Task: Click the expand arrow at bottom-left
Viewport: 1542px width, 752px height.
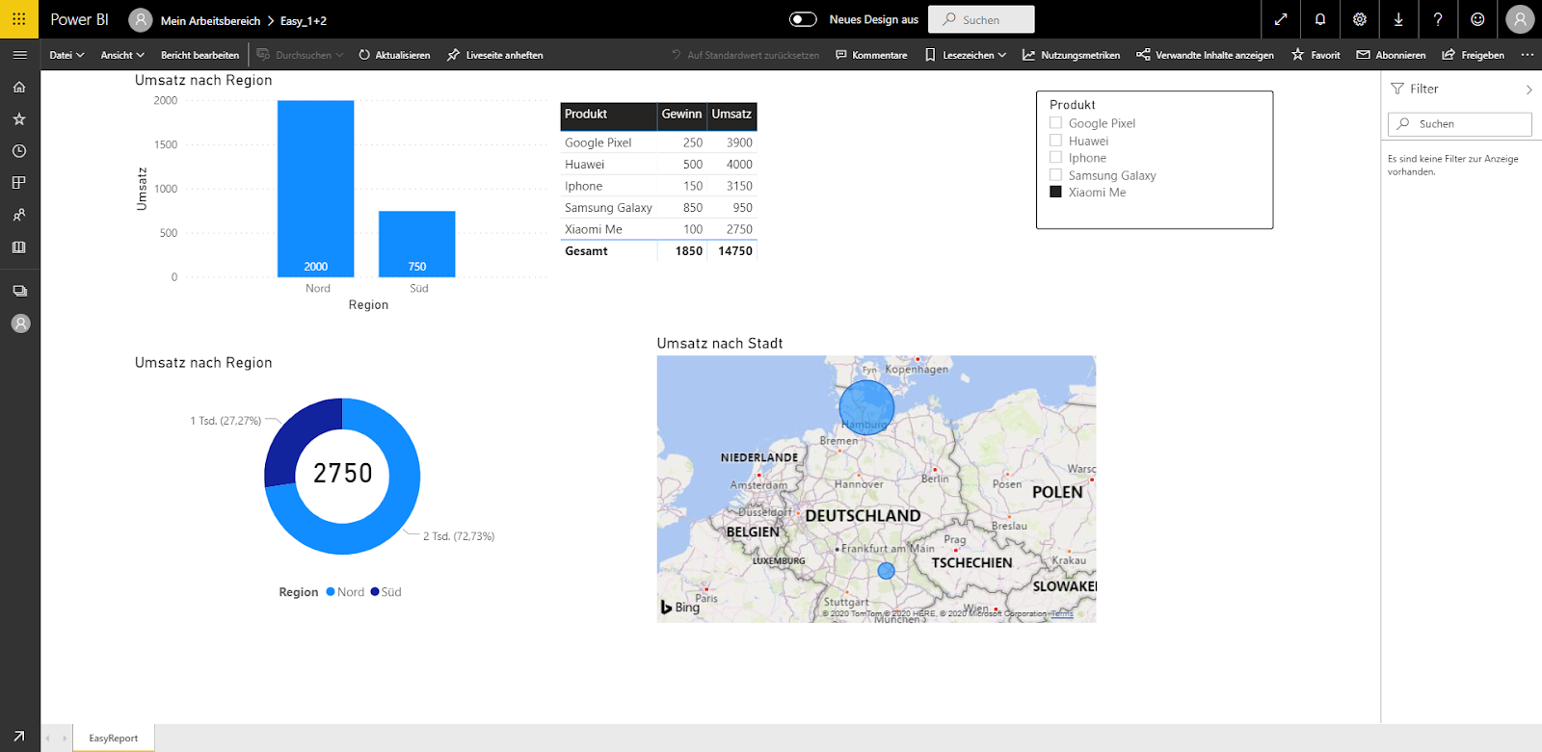Action: 19,737
